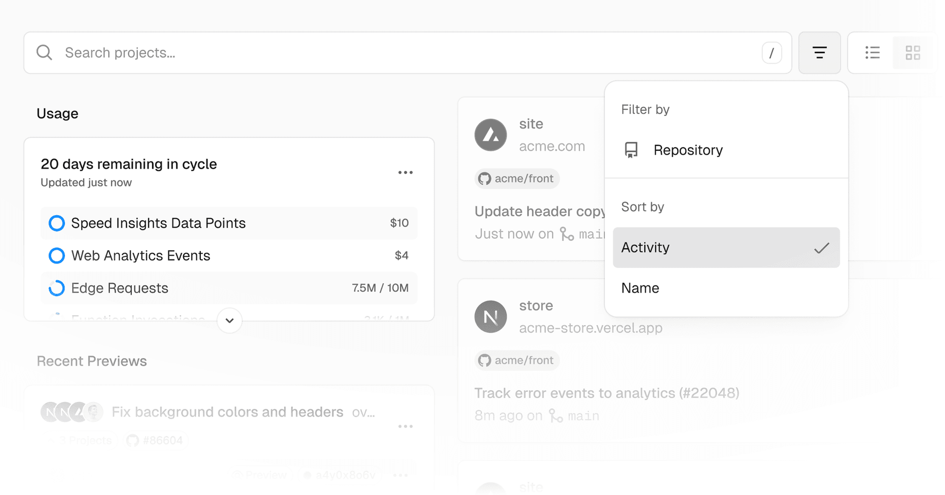The height and width of the screenshot is (495, 945).
Task: Sort projects by Name
Action: pyautogui.click(x=640, y=288)
